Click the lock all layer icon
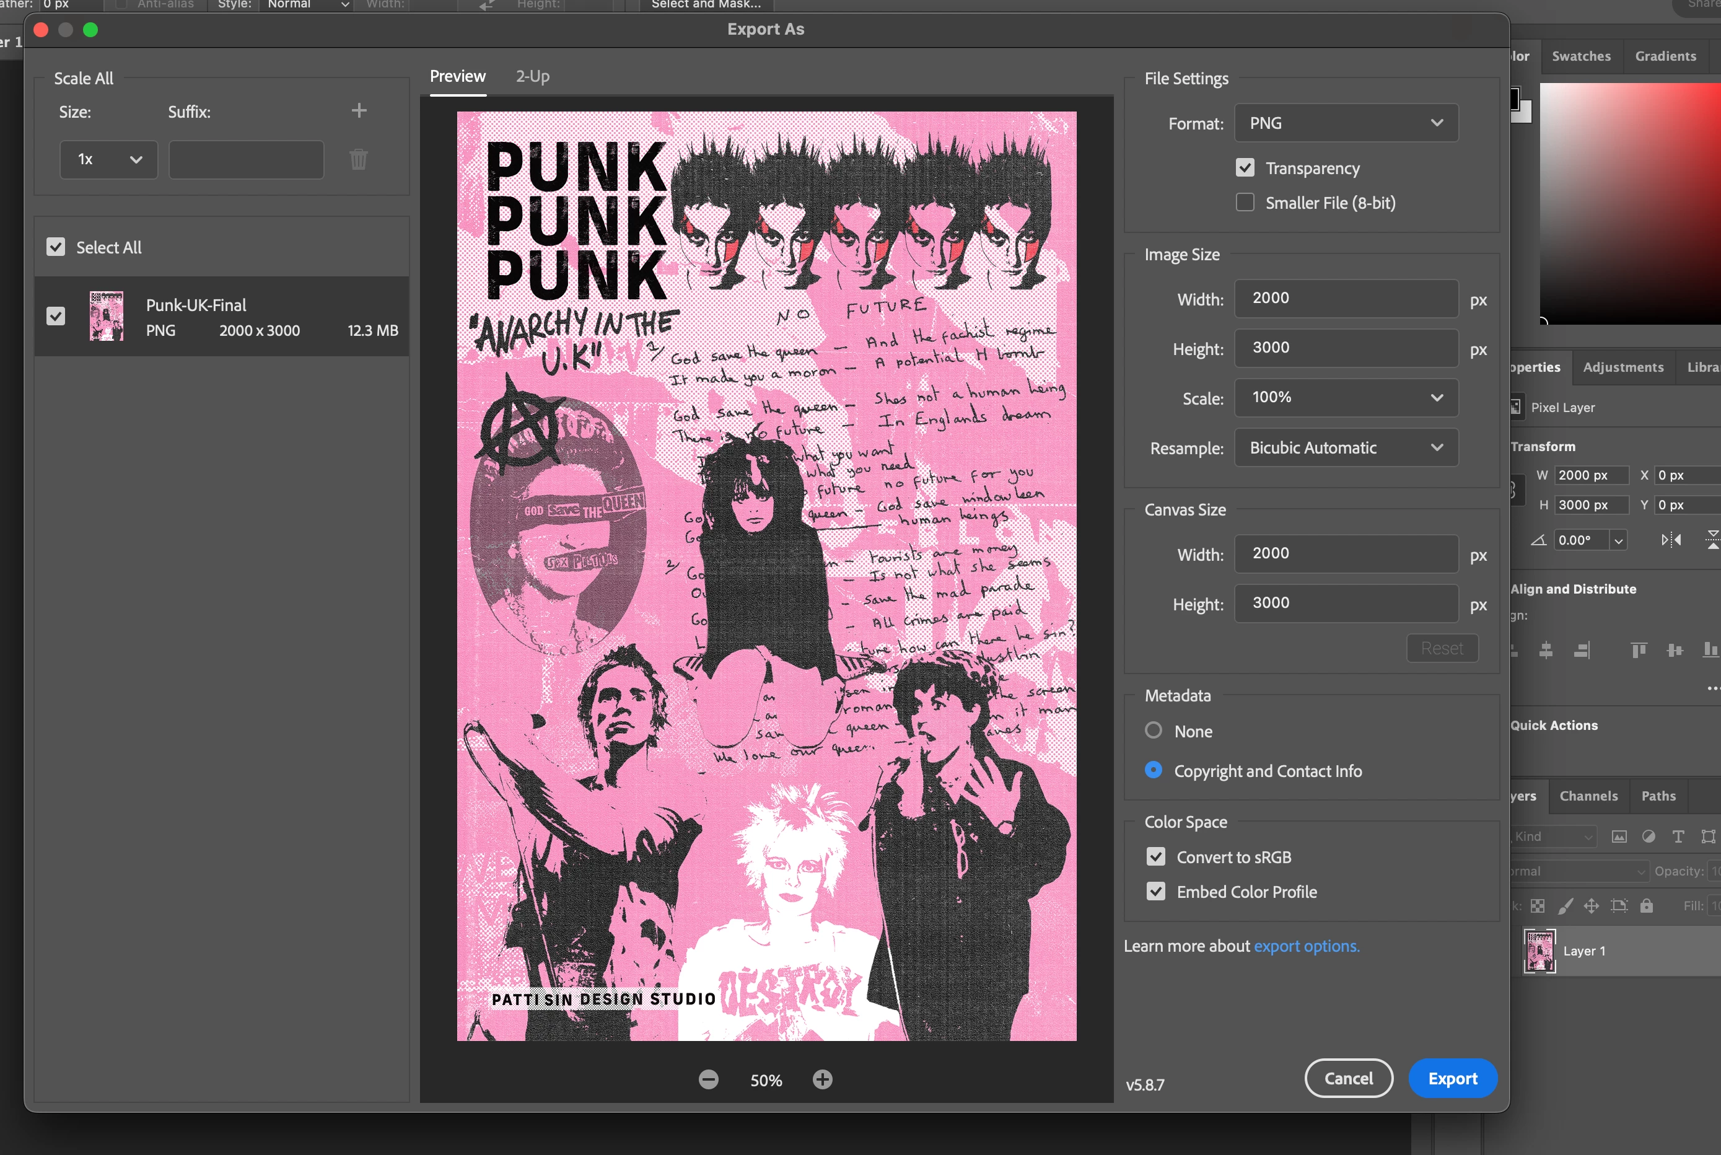This screenshot has height=1155, width=1721. (x=1647, y=906)
